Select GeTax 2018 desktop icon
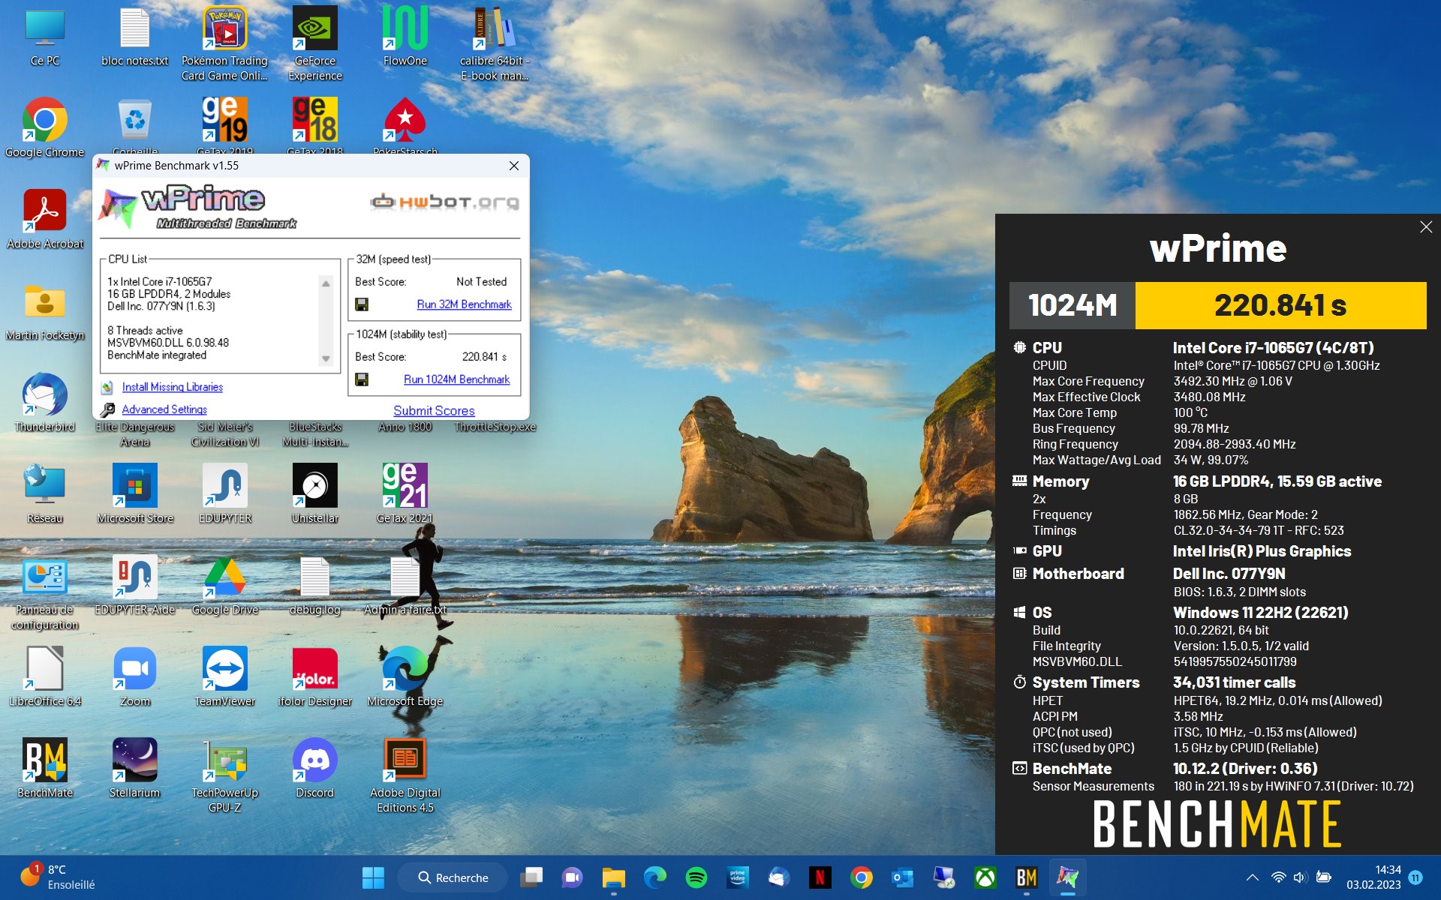Image resolution: width=1441 pixels, height=900 pixels. coord(315,126)
